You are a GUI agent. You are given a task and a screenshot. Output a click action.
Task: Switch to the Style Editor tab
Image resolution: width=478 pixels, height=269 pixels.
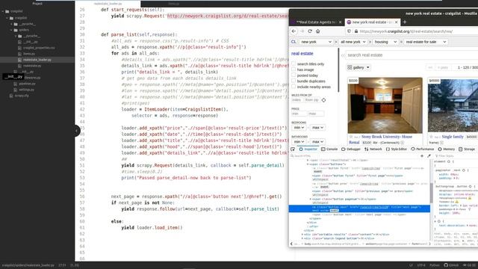tap(397, 149)
